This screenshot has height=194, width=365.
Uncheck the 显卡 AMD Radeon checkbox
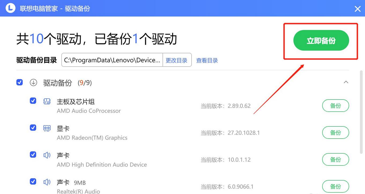click(33, 128)
